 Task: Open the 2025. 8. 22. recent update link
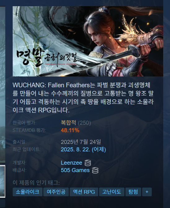[83, 149]
